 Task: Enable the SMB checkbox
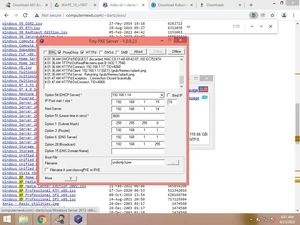point(117,52)
